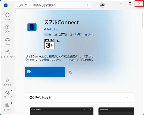Click the 開く button

45,72
